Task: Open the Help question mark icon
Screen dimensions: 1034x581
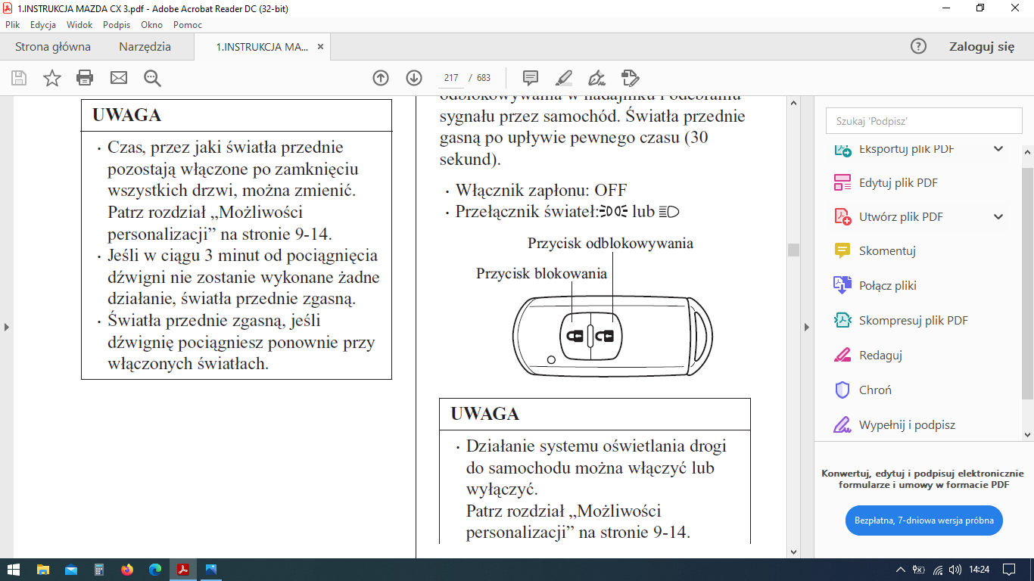Action: pos(918,46)
